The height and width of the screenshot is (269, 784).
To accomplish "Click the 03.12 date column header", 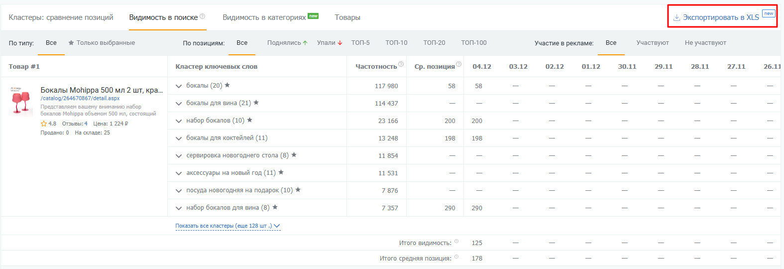I will coord(518,67).
